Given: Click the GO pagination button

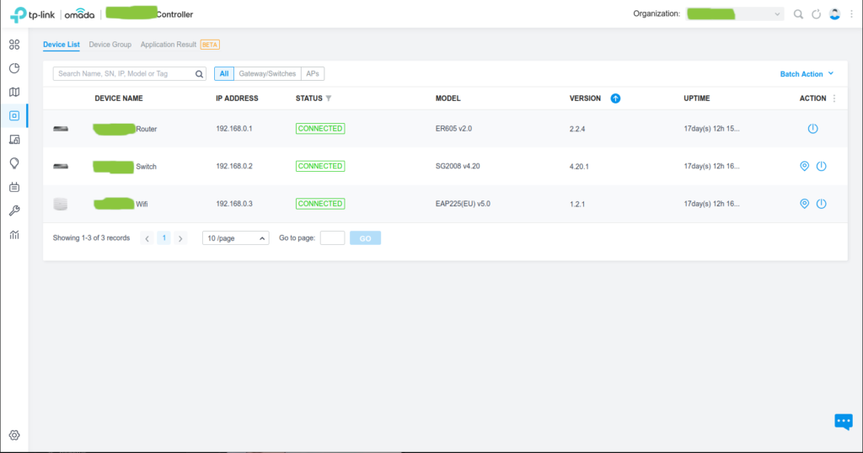Looking at the screenshot, I should tap(365, 238).
